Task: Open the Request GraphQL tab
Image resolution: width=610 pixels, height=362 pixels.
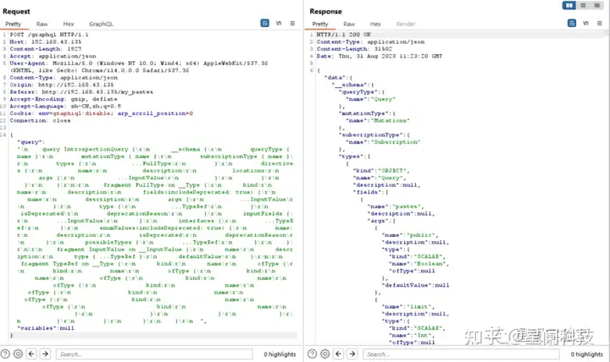Action: [101, 24]
